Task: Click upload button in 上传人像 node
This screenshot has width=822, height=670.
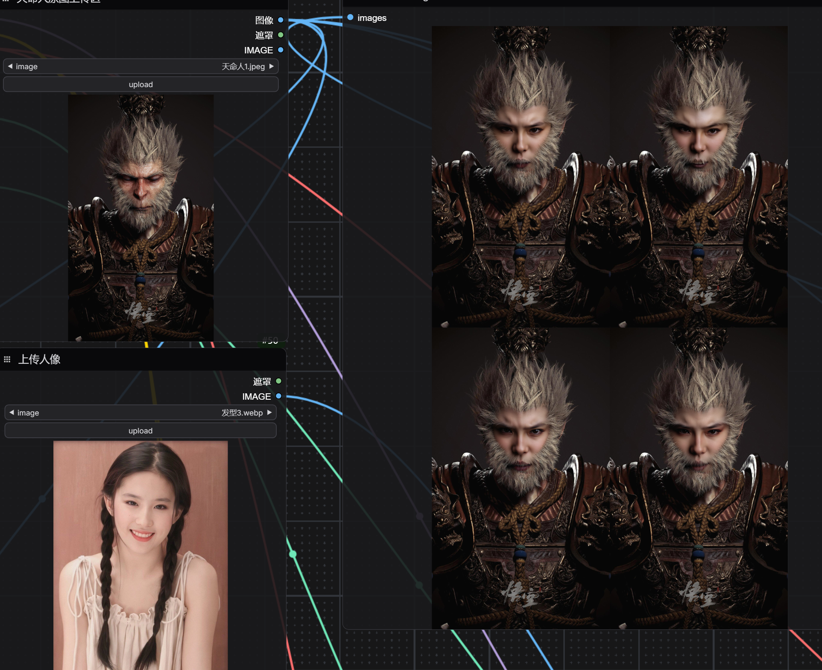Action: [140, 431]
